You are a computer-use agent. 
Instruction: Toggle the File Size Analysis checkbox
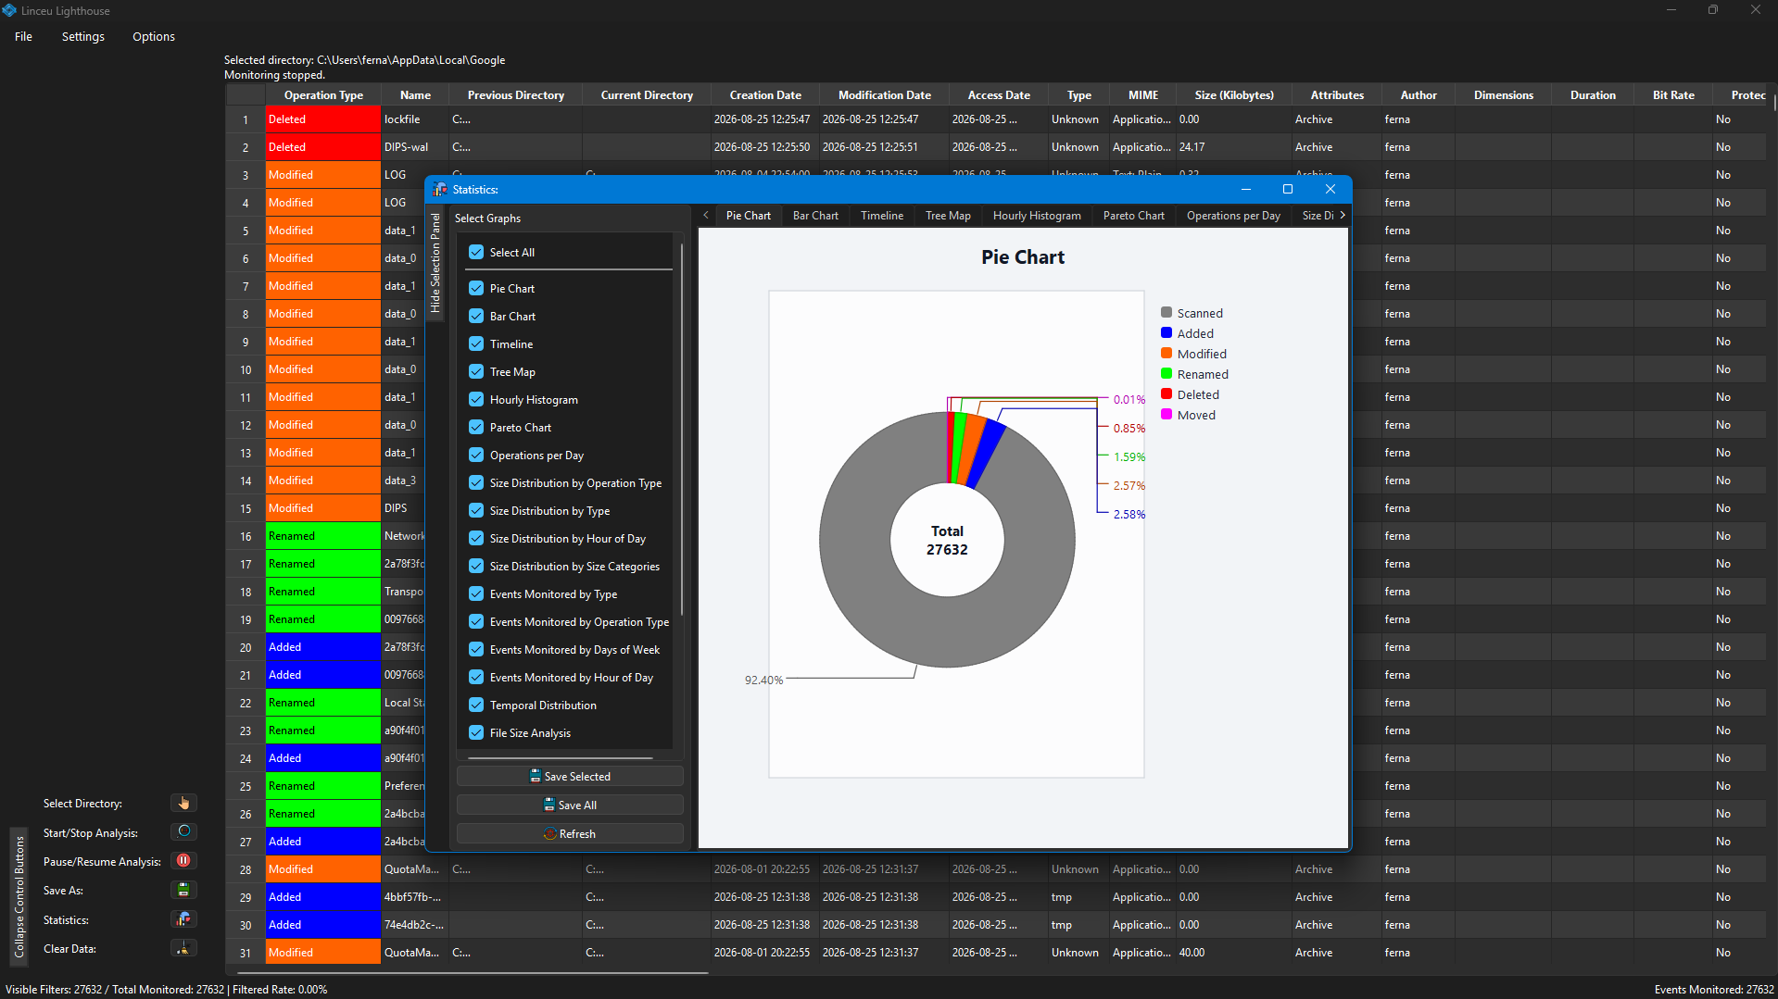[x=476, y=732]
